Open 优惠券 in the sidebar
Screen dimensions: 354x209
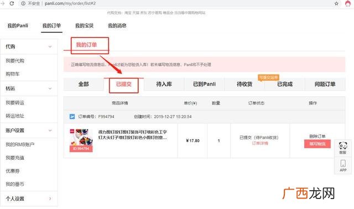click(12, 171)
